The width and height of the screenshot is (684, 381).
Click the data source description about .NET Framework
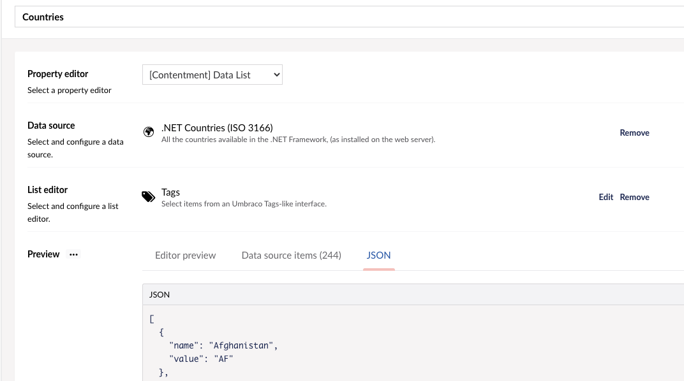(299, 140)
